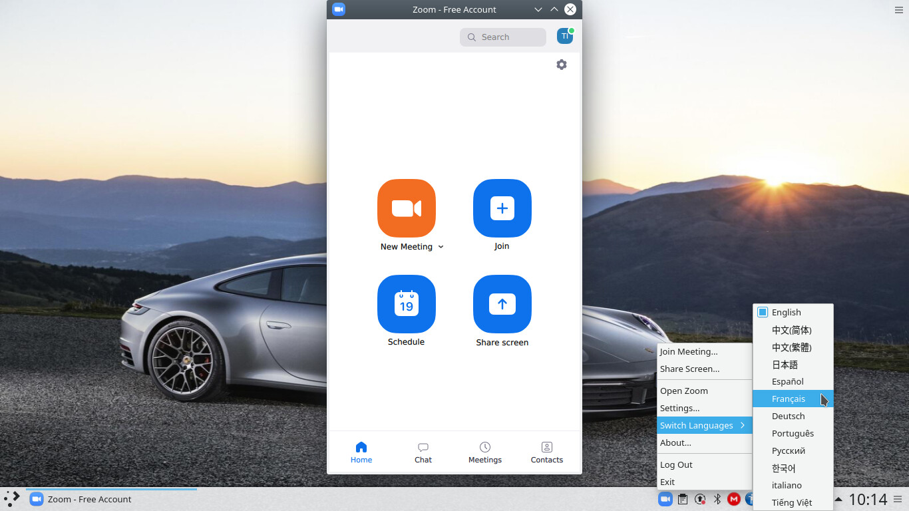
Task: Open the Bluetooth tray icon
Action: pyautogui.click(x=717, y=499)
